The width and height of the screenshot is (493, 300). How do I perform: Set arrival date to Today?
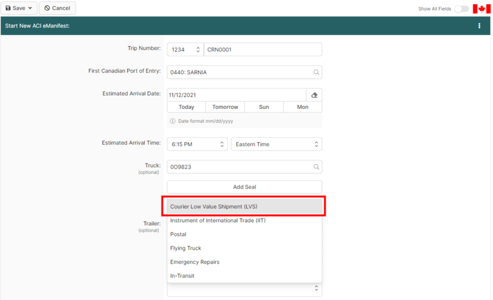(186, 107)
